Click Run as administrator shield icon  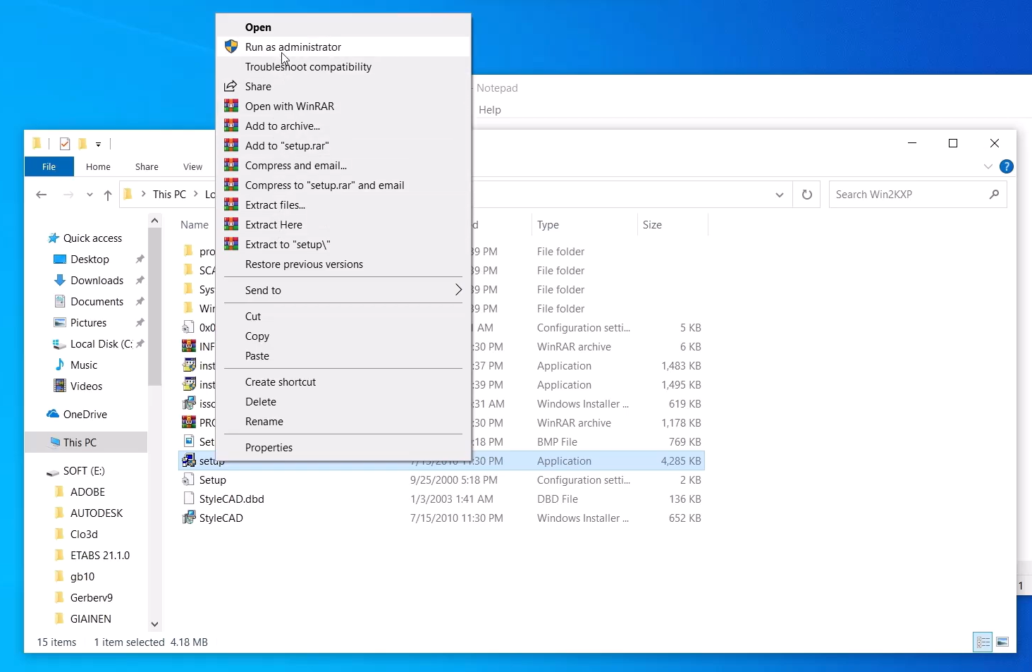(x=231, y=47)
